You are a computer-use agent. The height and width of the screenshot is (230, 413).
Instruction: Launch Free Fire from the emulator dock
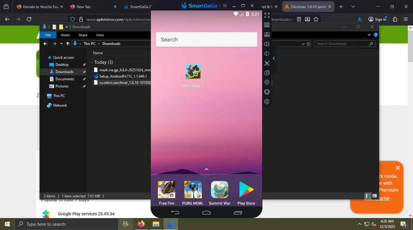167,193
